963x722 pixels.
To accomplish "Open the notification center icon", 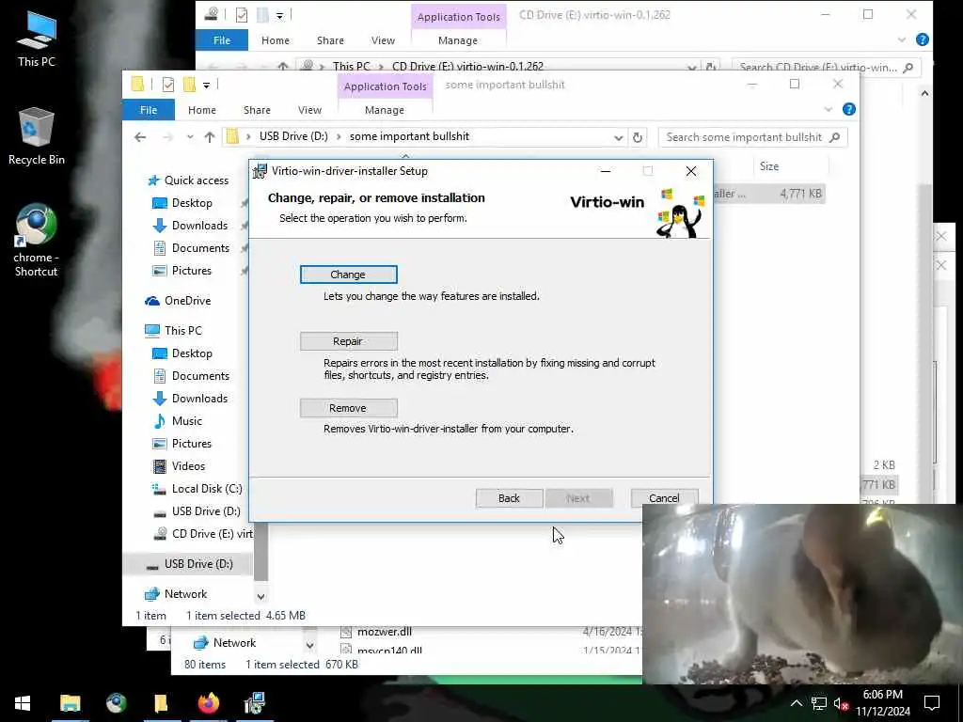I will click(932, 703).
